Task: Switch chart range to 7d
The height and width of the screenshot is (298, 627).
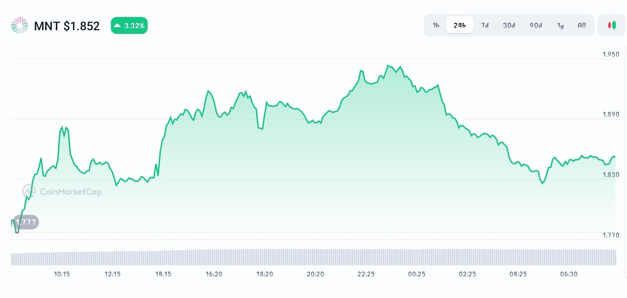Action: [x=485, y=25]
